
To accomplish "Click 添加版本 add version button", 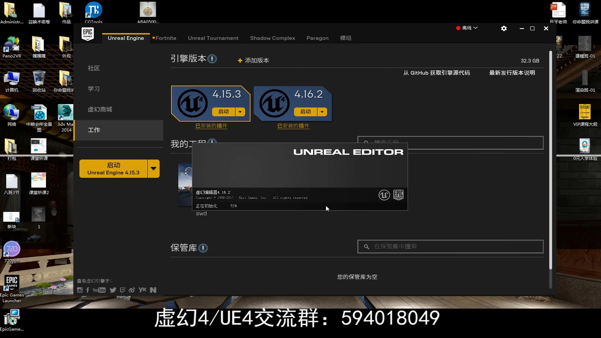I will [x=254, y=60].
